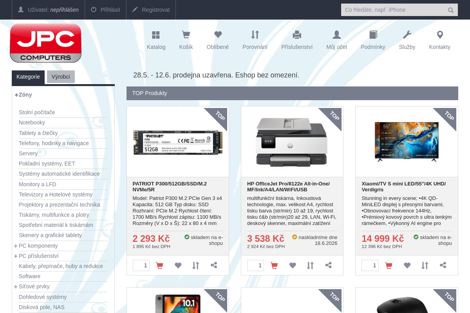Open Kontakty map pin icon
The image size is (470, 313).
tap(440, 35)
